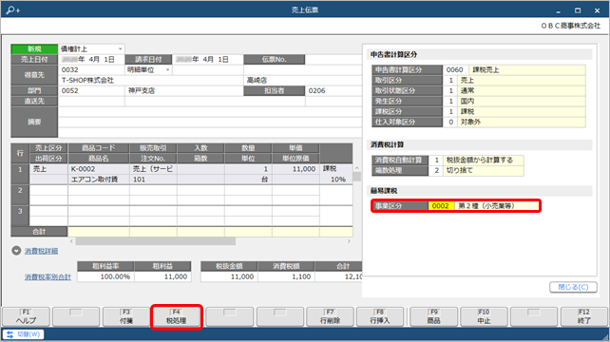Click the F9 商品 function button
Image resolution: width=610 pixels, height=342 pixels.
tap(433, 316)
